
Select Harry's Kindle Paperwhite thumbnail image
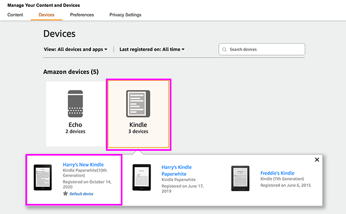[x=142, y=178]
